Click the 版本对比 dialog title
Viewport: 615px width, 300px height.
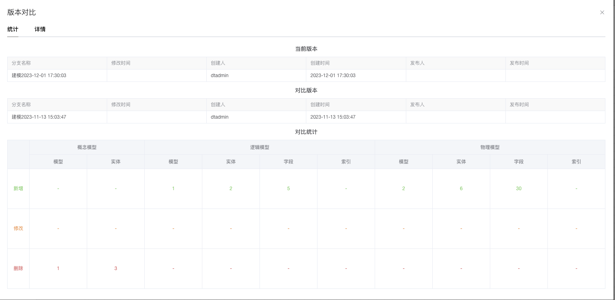[22, 12]
